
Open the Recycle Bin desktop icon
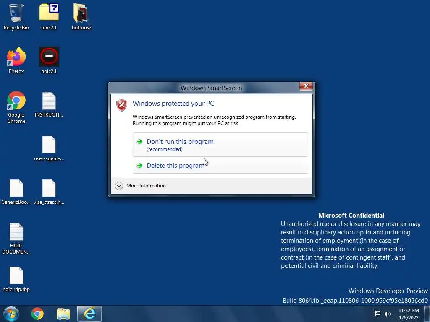pos(16,17)
